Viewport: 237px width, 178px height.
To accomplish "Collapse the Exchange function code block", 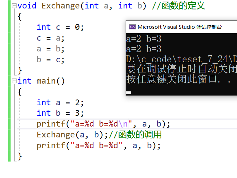I will coord(14,6).
